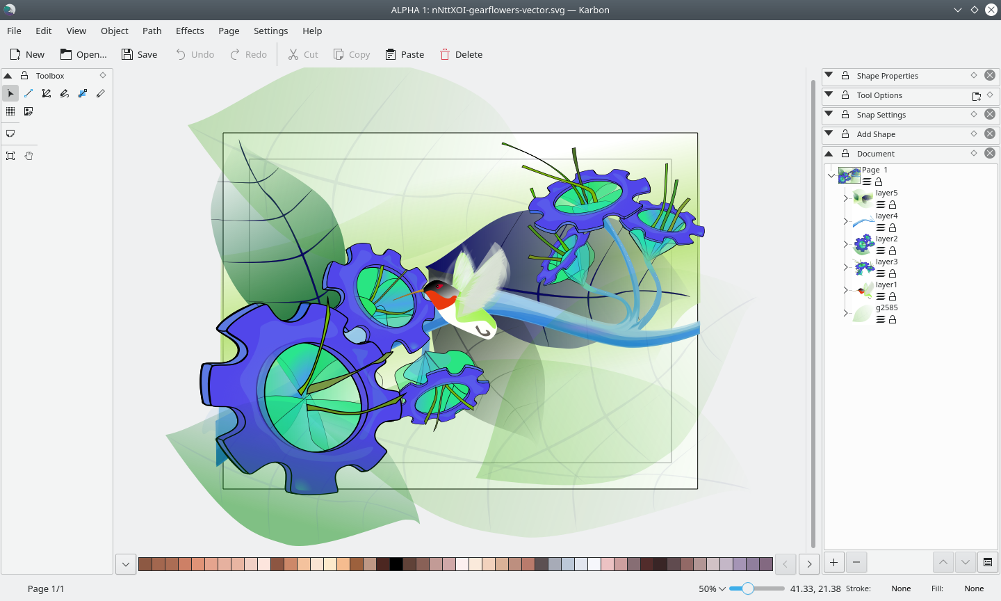The image size is (1001, 601).
Task: Toggle lock on the Toolbox docker
Action: [x=24, y=76]
